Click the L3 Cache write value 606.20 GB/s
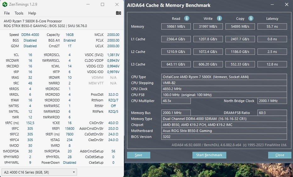 208,64
